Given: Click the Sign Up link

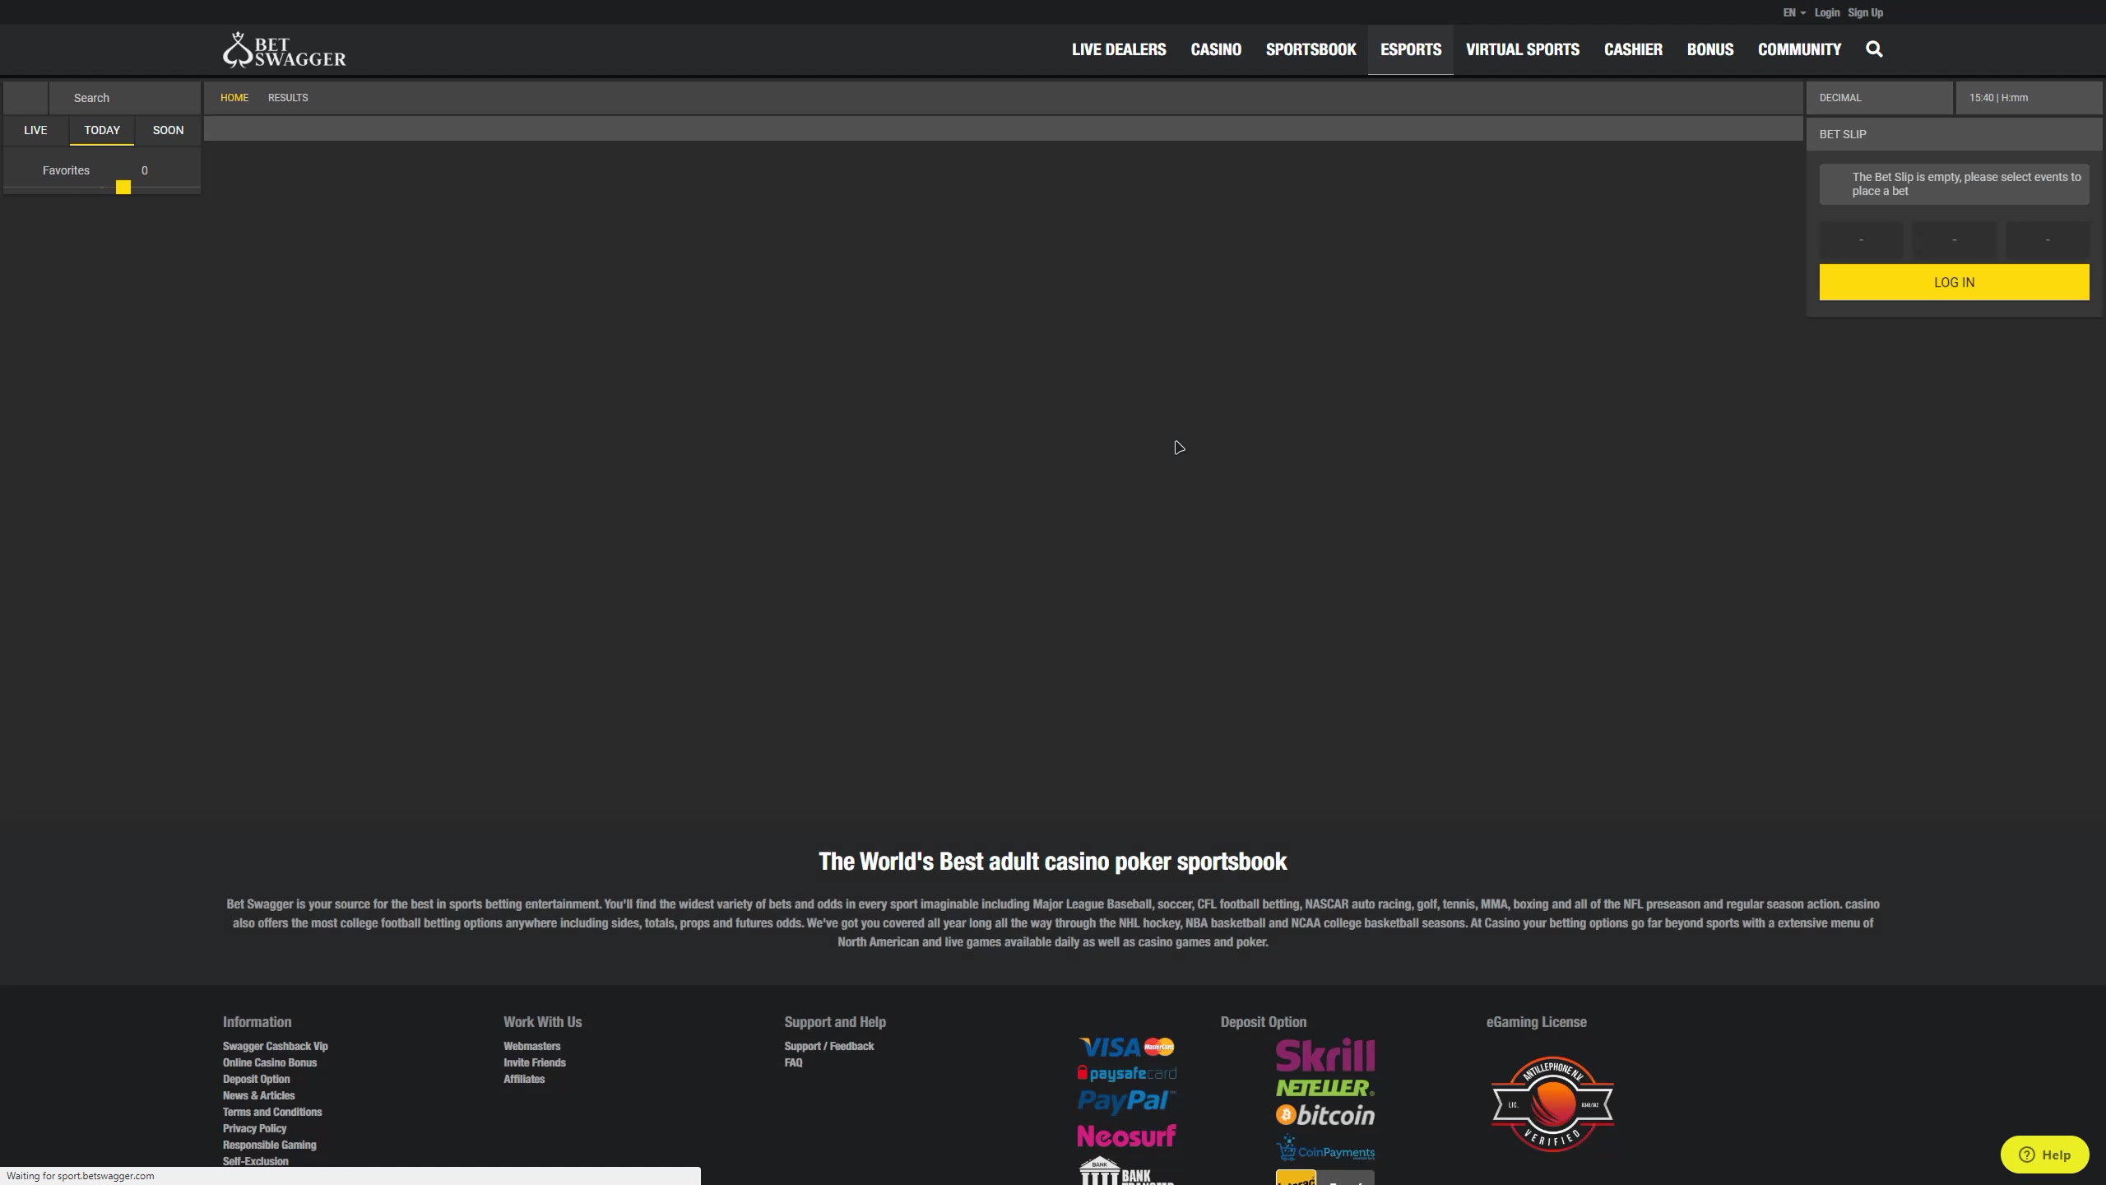Looking at the screenshot, I should [1865, 12].
